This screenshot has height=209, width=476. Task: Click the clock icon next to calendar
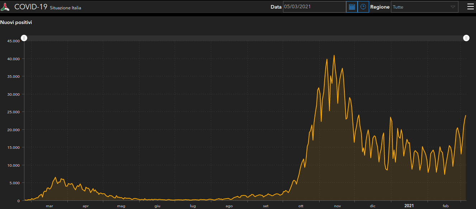pos(363,7)
